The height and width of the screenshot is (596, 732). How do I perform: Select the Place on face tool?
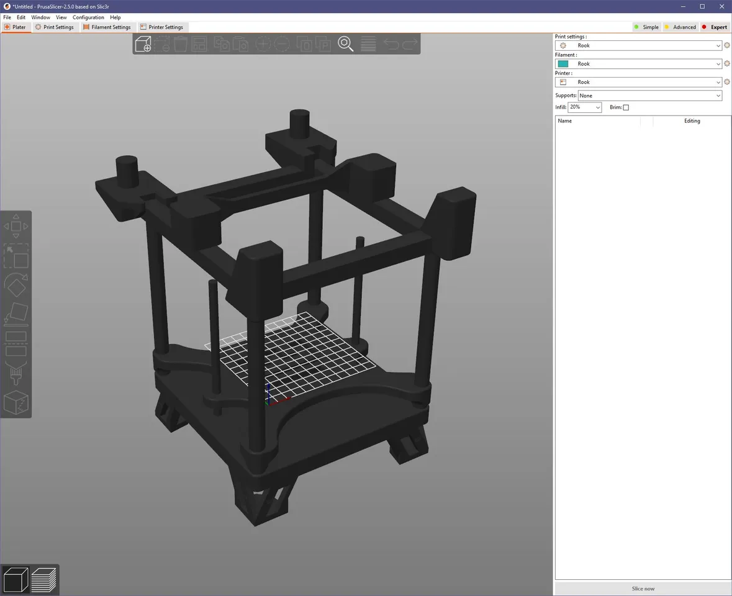click(x=16, y=314)
